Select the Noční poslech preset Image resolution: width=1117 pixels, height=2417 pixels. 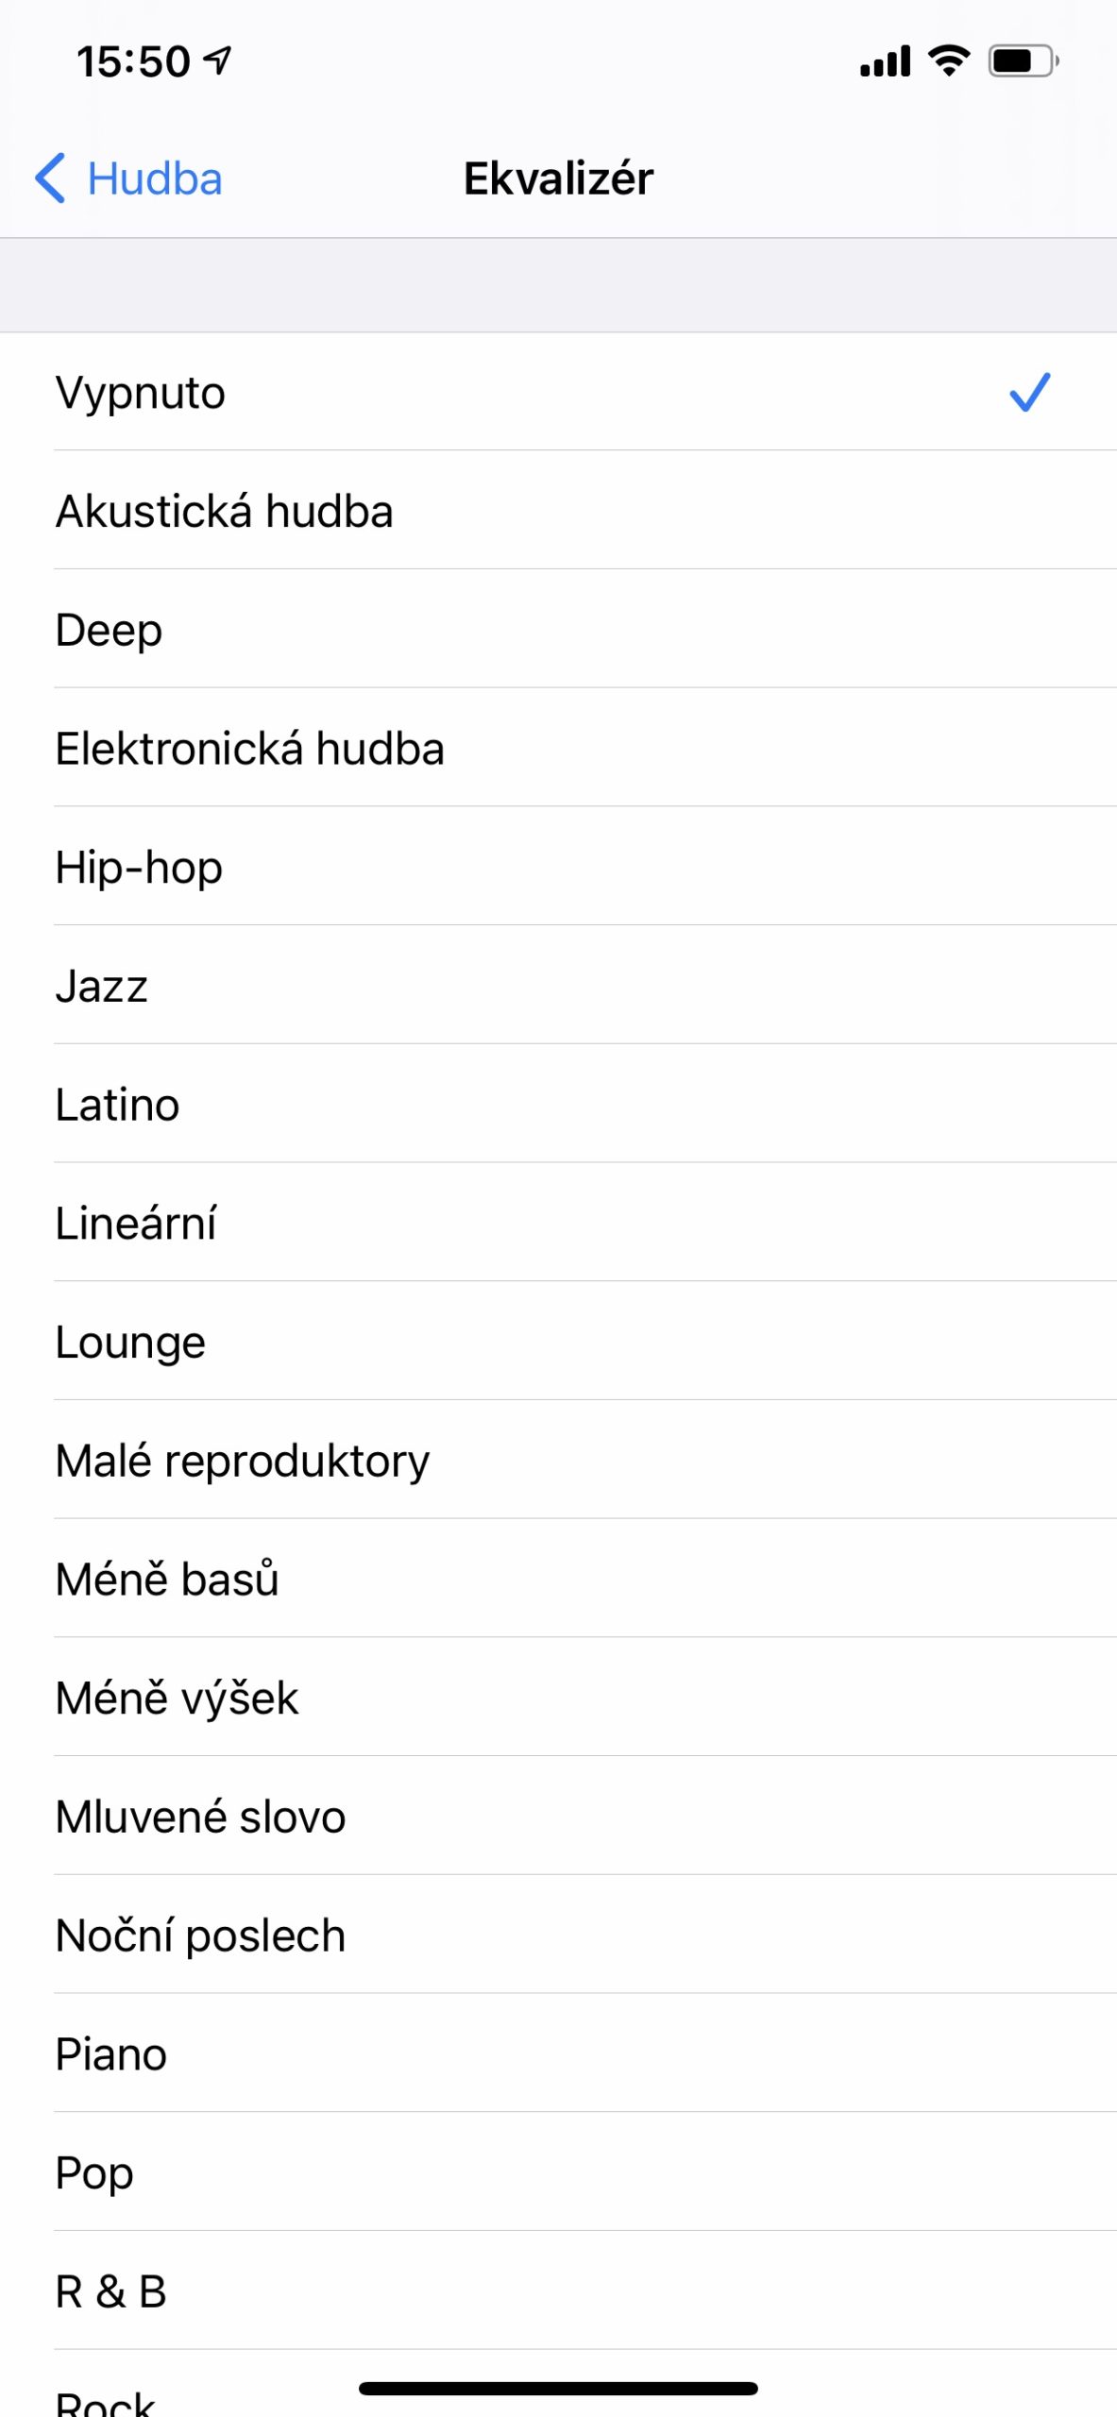point(199,1934)
